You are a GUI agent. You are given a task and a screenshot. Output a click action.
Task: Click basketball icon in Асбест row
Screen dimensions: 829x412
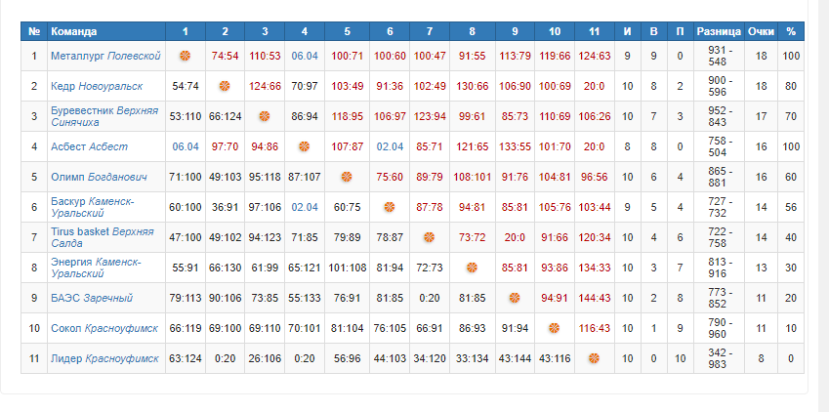pyautogui.click(x=304, y=146)
